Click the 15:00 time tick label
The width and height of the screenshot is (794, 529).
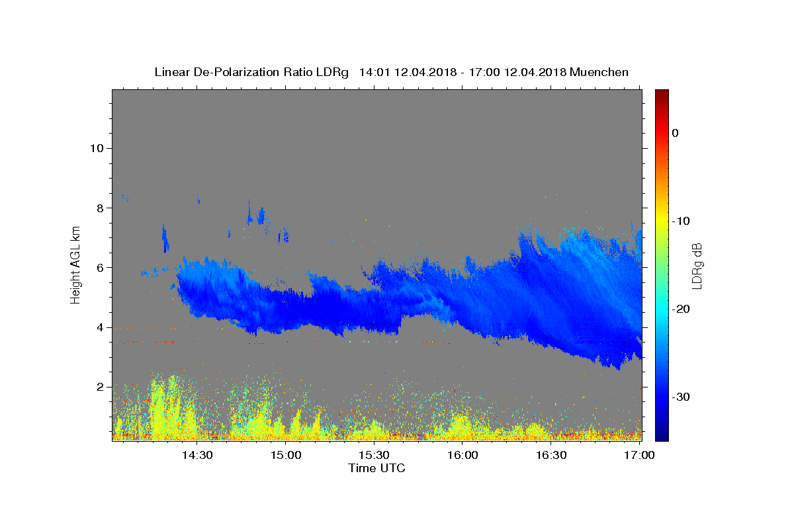tap(286, 456)
